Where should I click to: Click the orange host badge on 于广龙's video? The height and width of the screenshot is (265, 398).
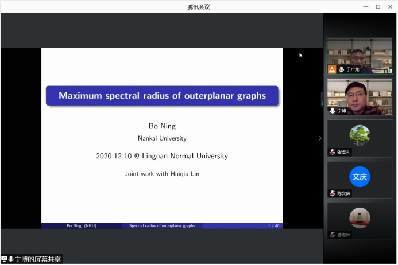[332, 69]
